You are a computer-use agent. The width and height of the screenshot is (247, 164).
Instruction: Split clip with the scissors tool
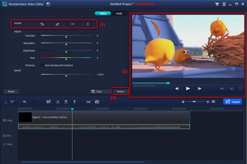point(58,102)
